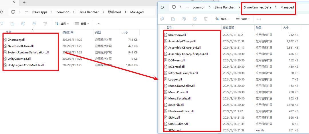Viewport: 309px width, 134px height.
Task: Click Rename icon in right window toolbar
Action: [184, 19]
